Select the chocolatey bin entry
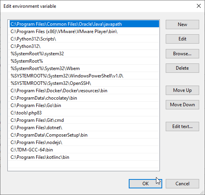The width and height of the screenshot is (205, 195). pos(84,98)
